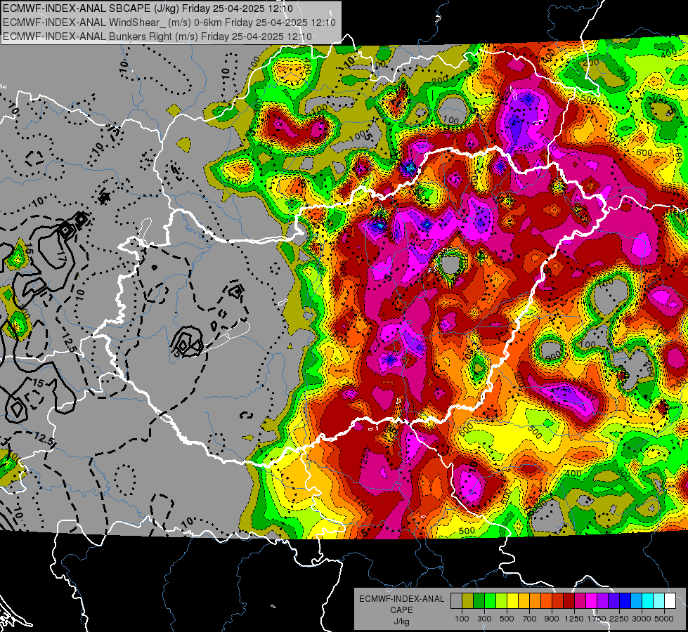Select the magenta legend swatch

coord(591,600)
